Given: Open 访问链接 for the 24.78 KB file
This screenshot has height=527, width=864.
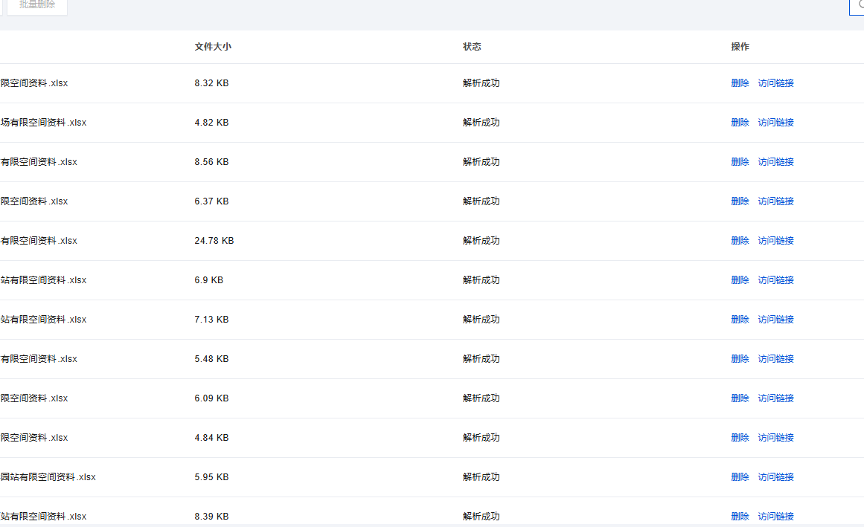Looking at the screenshot, I should tap(775, 241).
